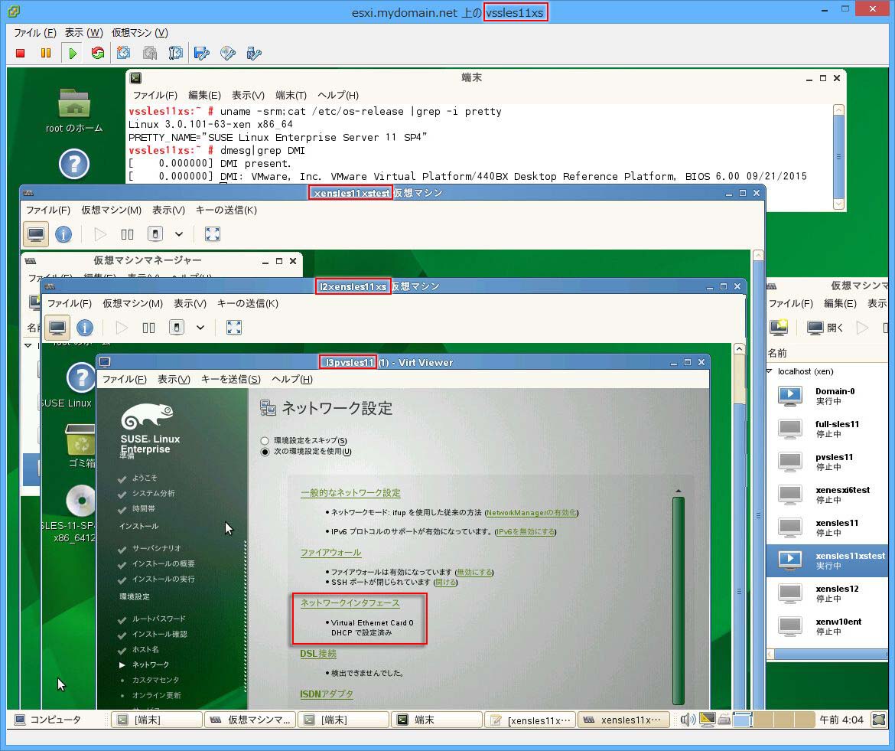The image size is (895, 751).
Task: Click the volume speaker icon in the panel
Action: pos(688,720)
